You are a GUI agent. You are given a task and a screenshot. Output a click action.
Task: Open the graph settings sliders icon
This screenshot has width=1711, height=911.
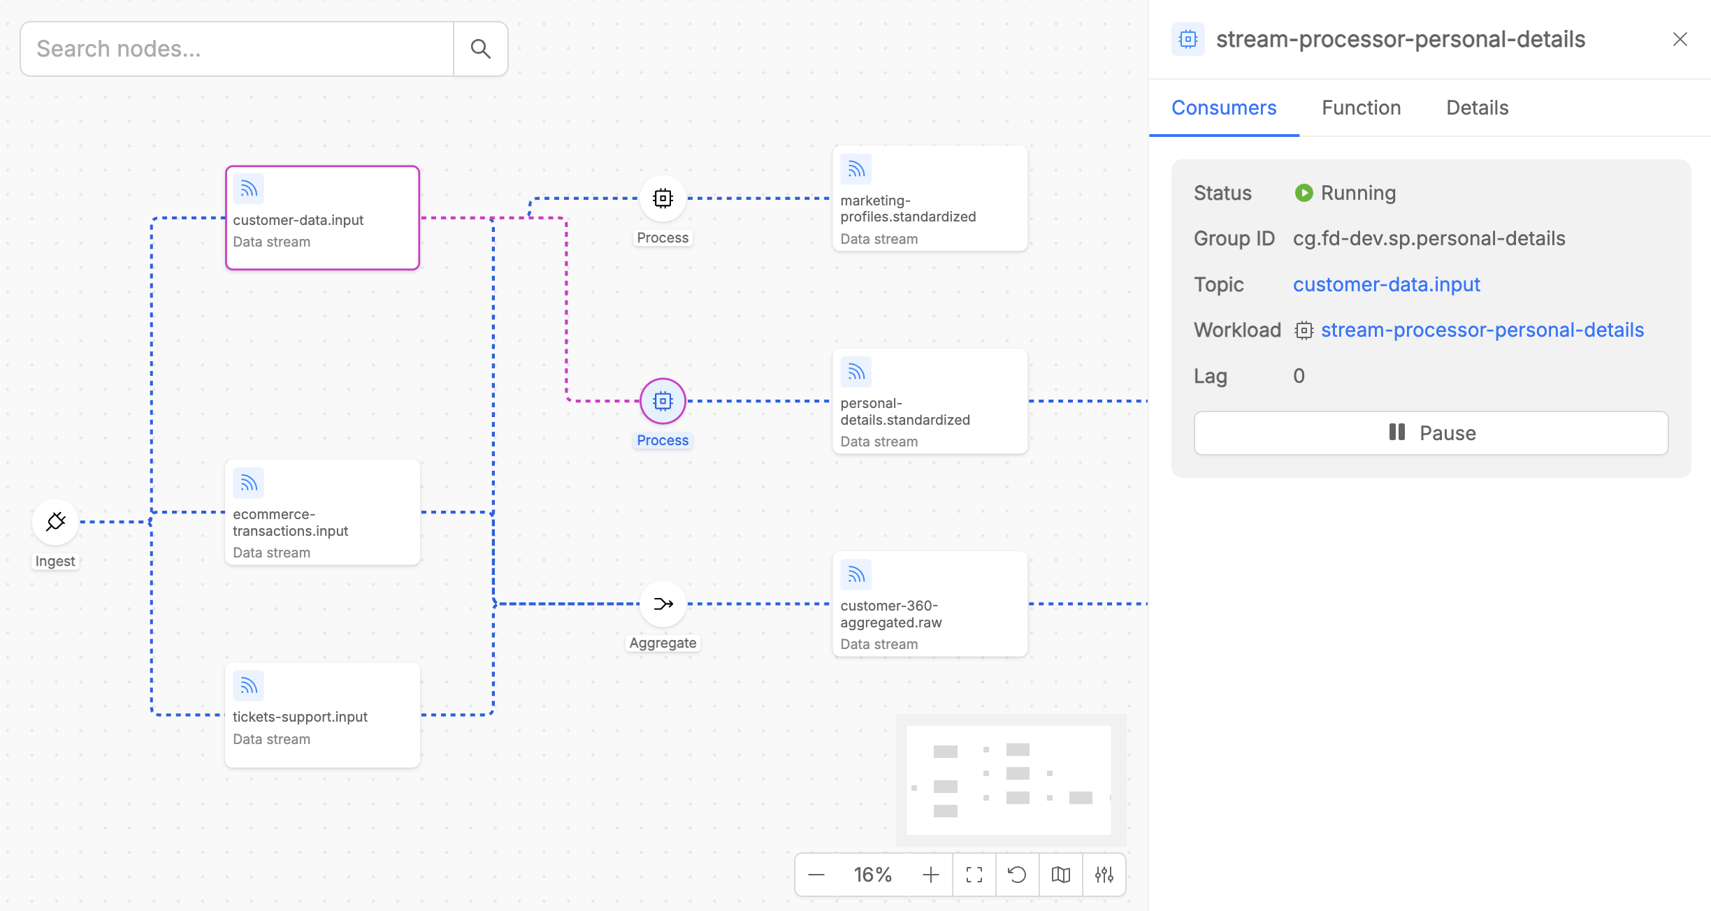(x=1104, y=875)
